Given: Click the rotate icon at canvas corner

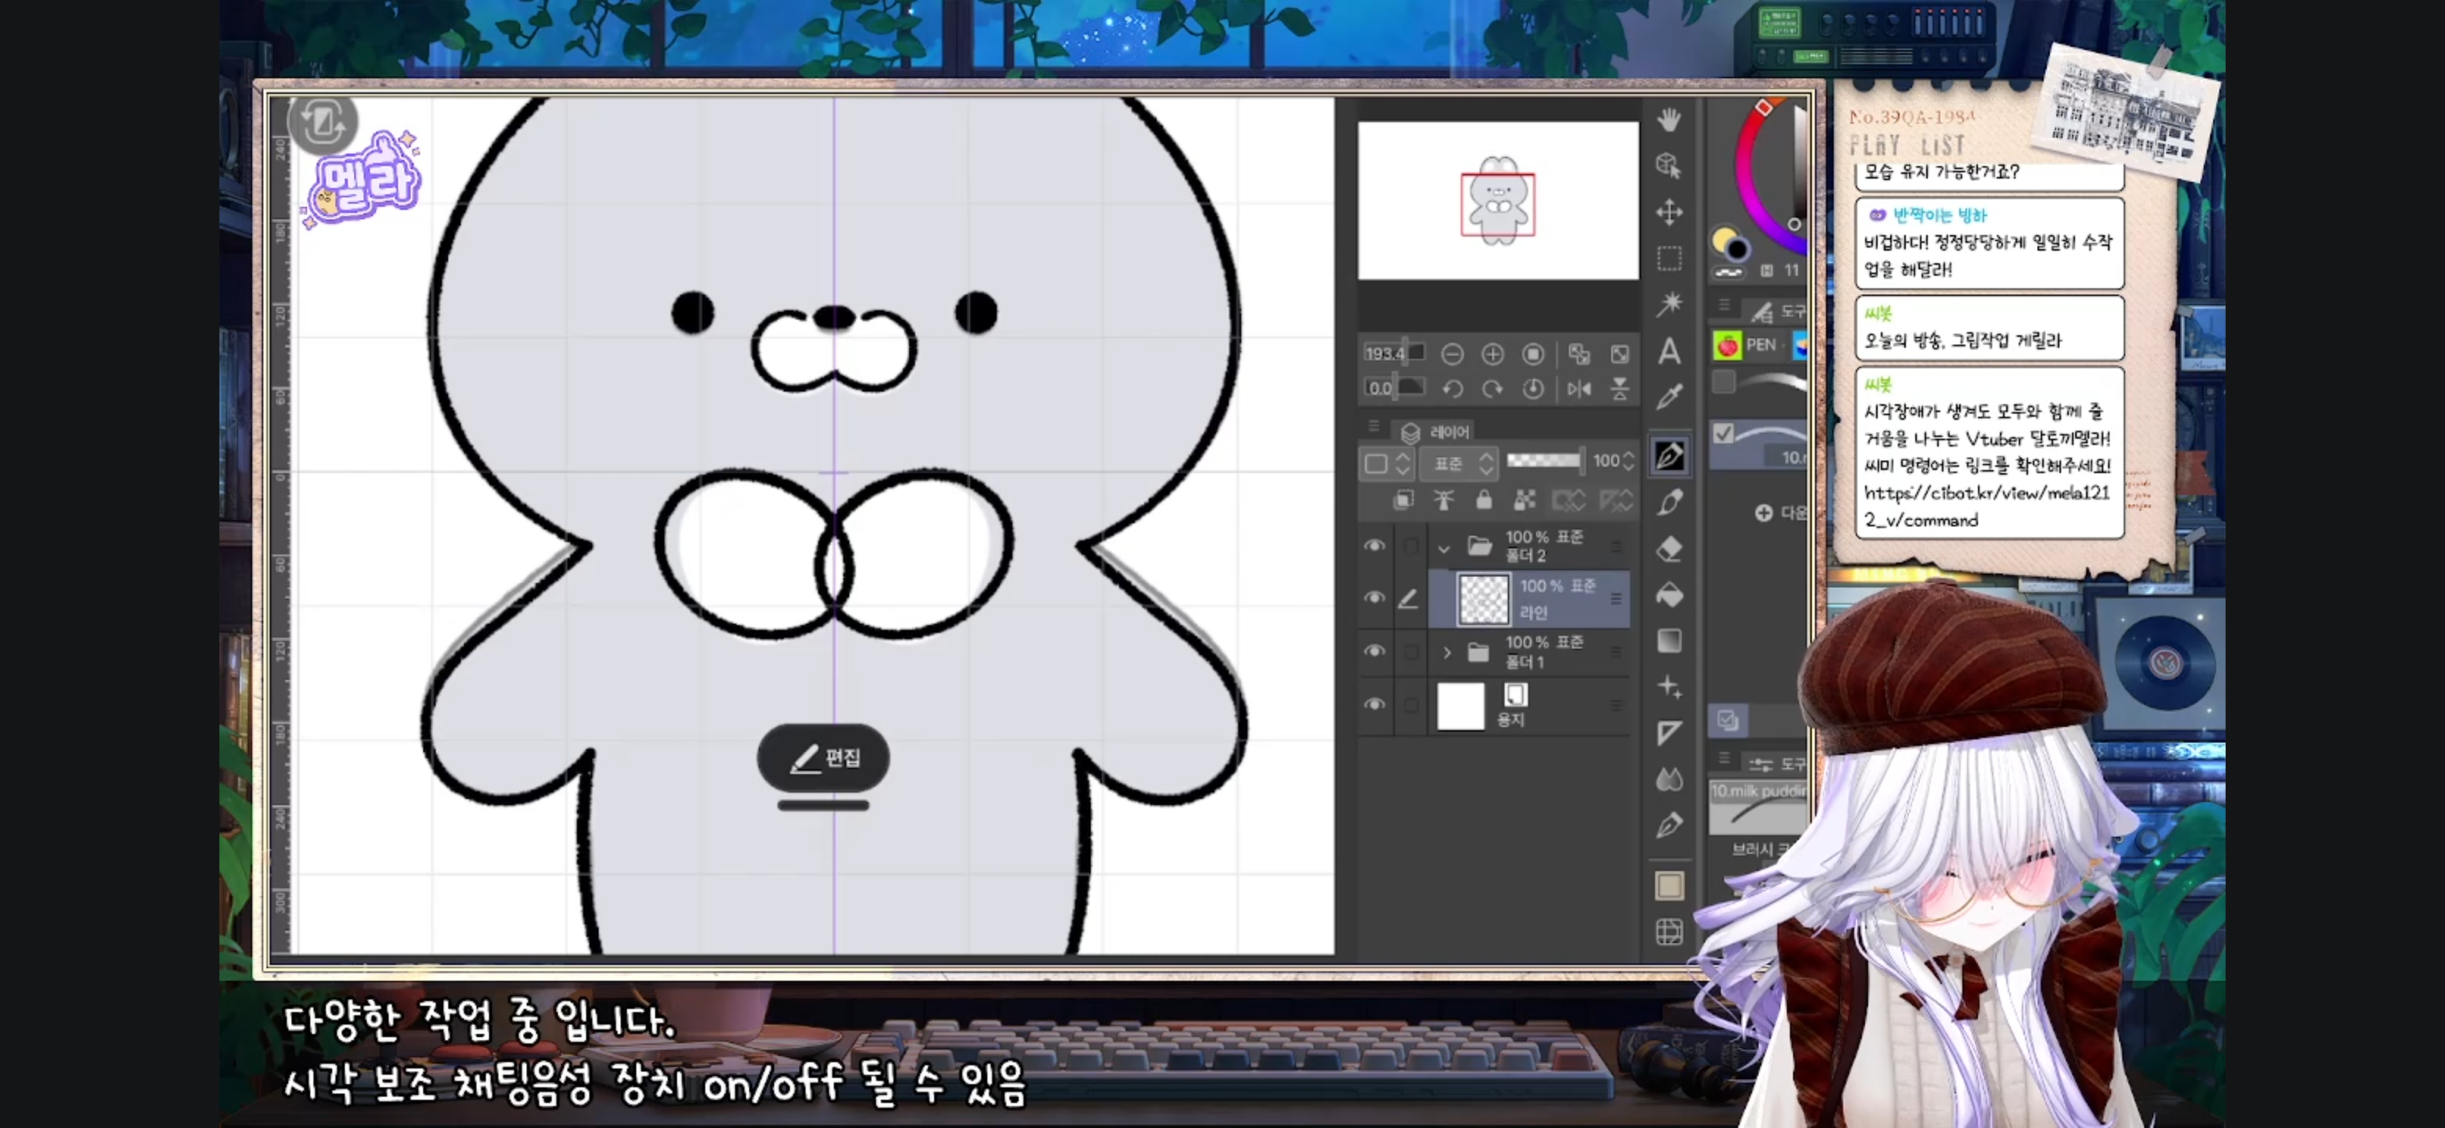Looking at the screenshot, I should coord(323,122).
